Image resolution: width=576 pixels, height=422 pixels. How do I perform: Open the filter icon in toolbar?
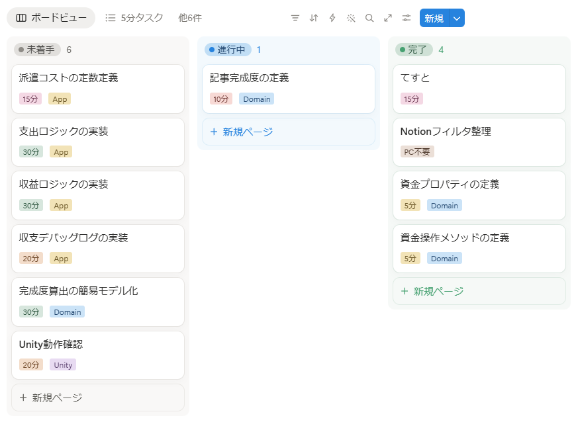click(x=295, y=18)
